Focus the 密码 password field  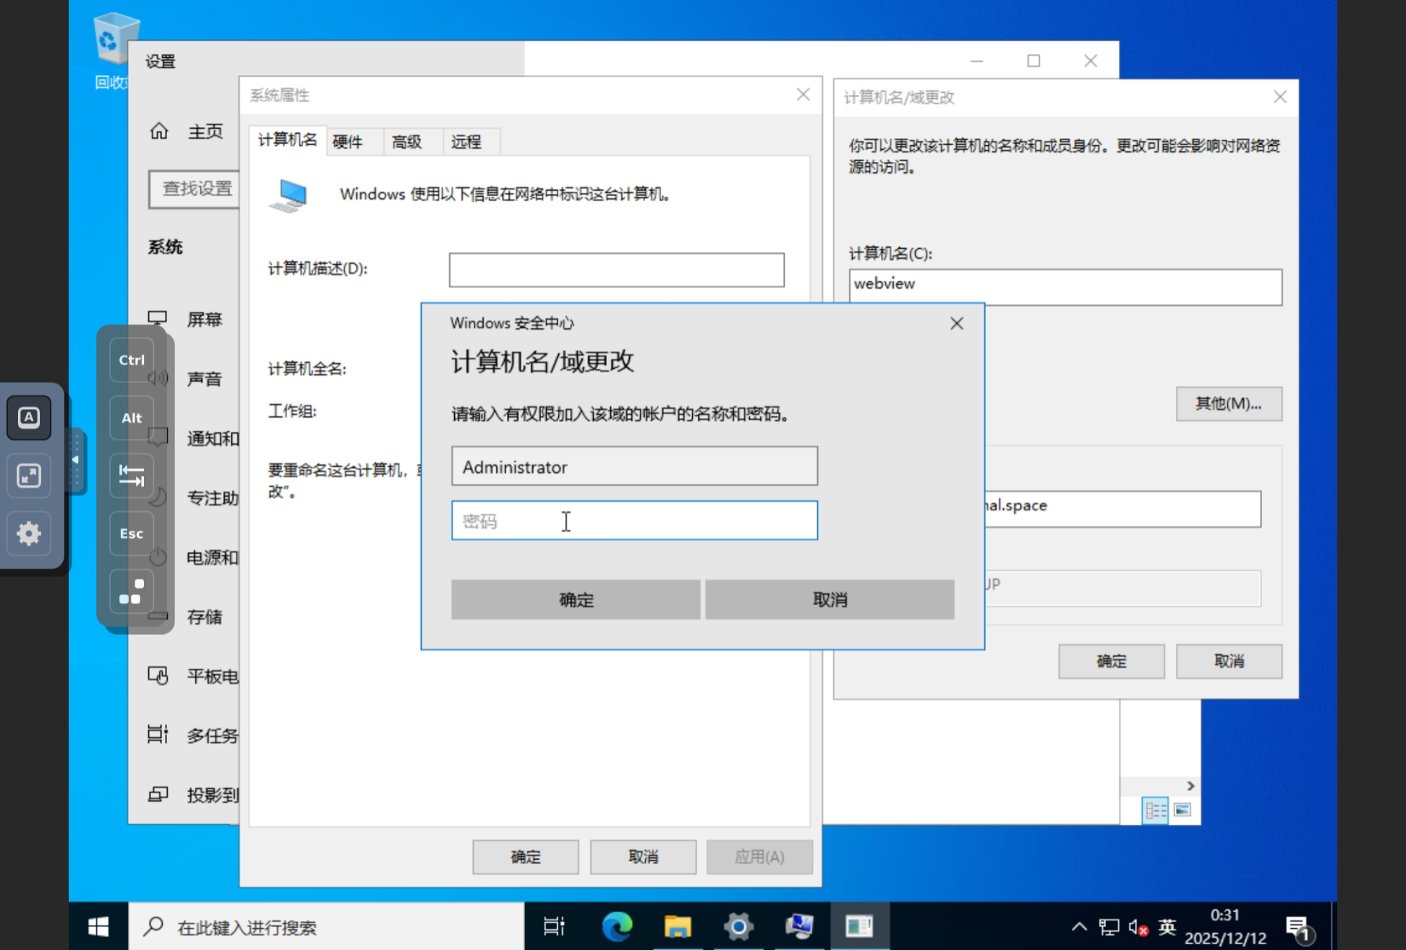click(634, 521)
